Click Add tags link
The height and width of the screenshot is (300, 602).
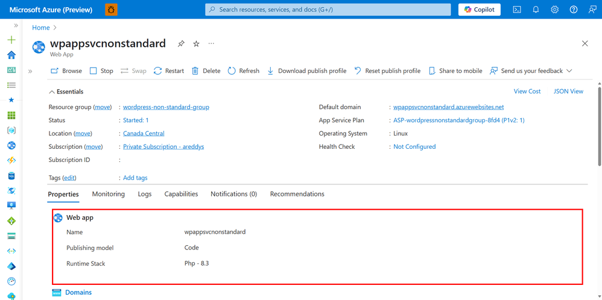click(x=135, y=178)
